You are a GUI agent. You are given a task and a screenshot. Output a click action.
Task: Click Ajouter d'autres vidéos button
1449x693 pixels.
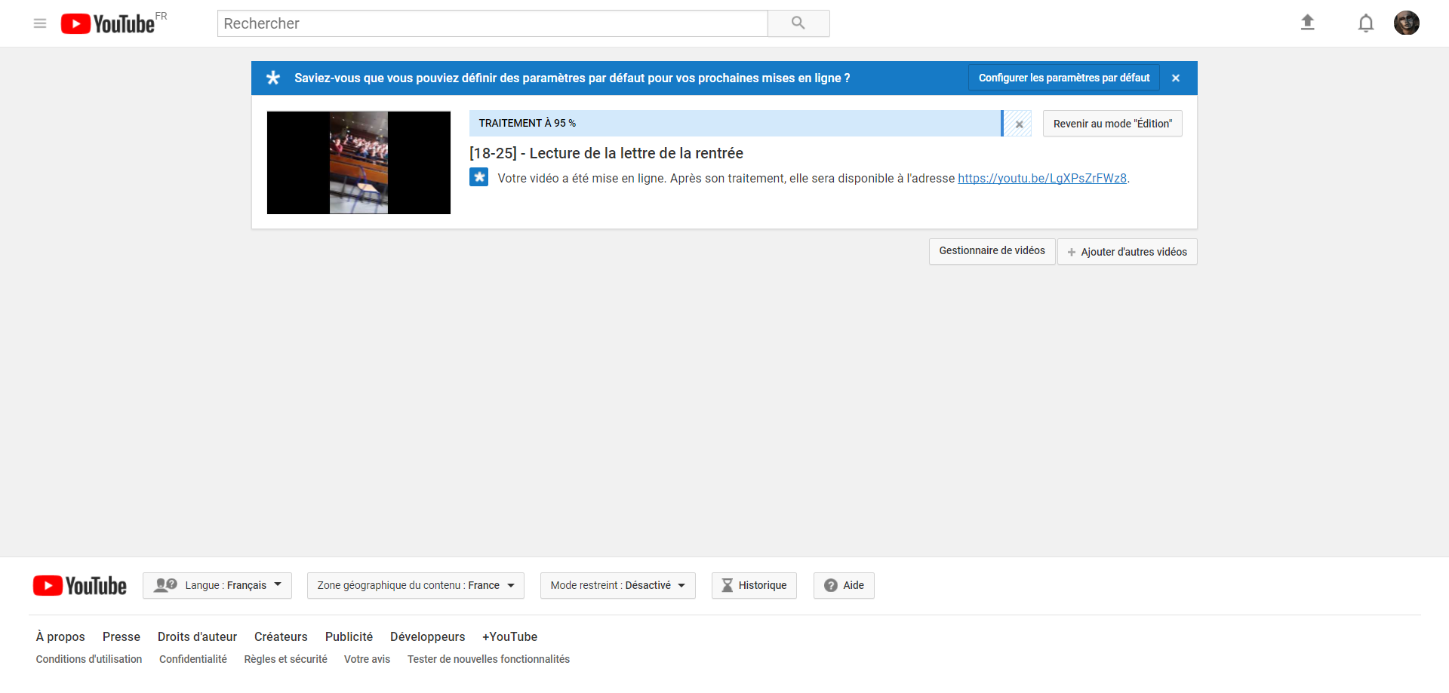tap(1128, 252)
